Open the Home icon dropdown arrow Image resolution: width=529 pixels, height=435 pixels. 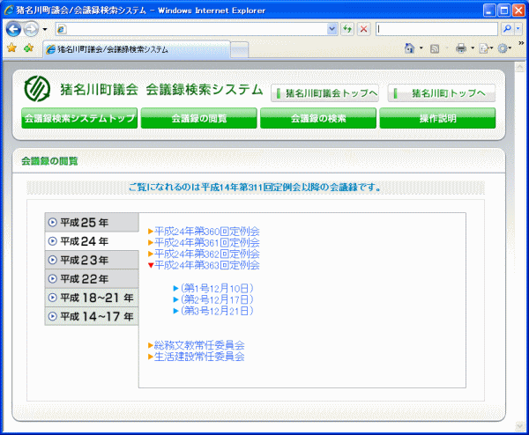pyautogui.click(x=421, y=48)
